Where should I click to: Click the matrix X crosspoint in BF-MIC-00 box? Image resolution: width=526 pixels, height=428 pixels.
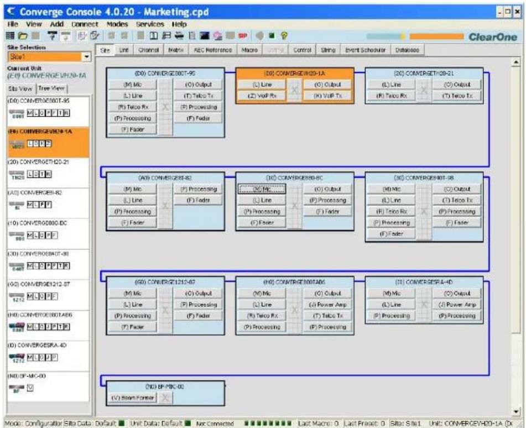(165, 398)
